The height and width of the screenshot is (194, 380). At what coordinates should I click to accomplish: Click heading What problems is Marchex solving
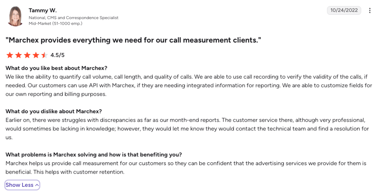(x=94, y=154)
